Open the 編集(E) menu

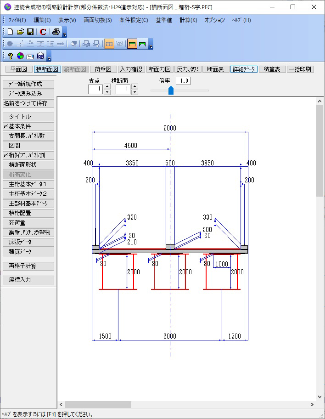point(42,20)
